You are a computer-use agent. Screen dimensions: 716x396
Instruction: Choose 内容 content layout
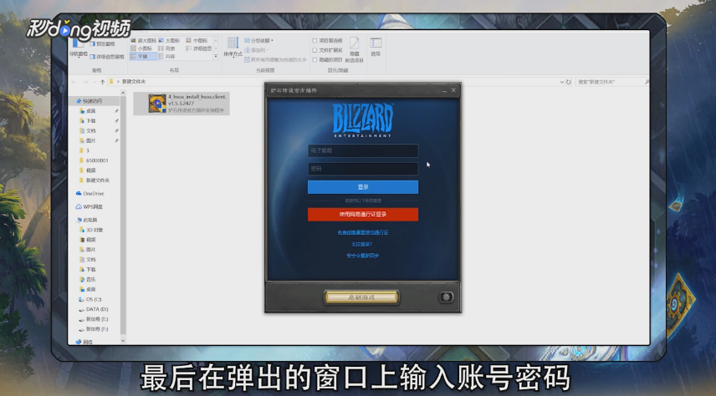coord(166,57)
